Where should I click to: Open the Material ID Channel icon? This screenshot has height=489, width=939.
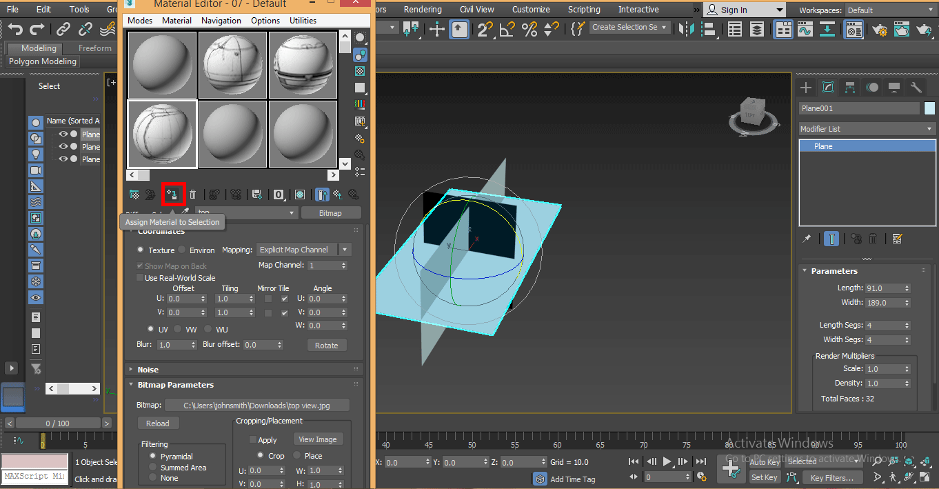[279, 194]
